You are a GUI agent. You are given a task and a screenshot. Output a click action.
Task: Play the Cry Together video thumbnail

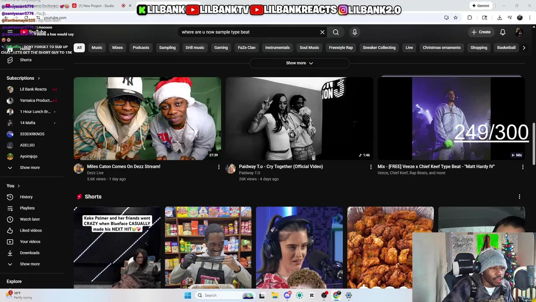click(x=299, y=119)
